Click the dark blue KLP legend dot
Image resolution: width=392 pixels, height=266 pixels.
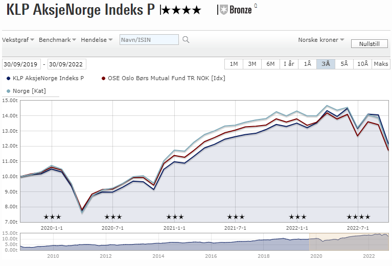click(8, 79)
